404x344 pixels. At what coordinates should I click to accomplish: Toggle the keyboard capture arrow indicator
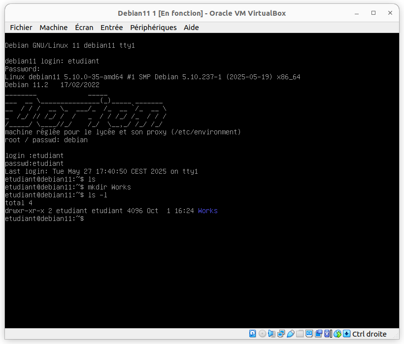(x=346, y=334)
